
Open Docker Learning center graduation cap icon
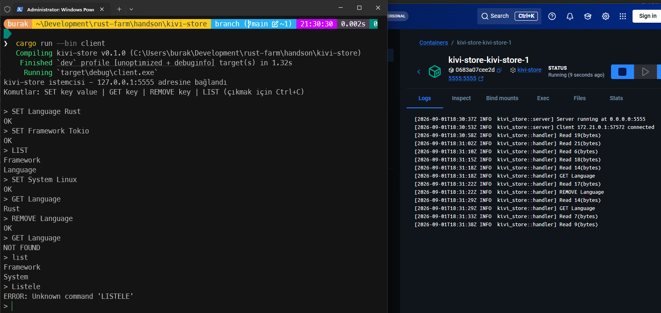pyautogui.click(x=588, y=16)
